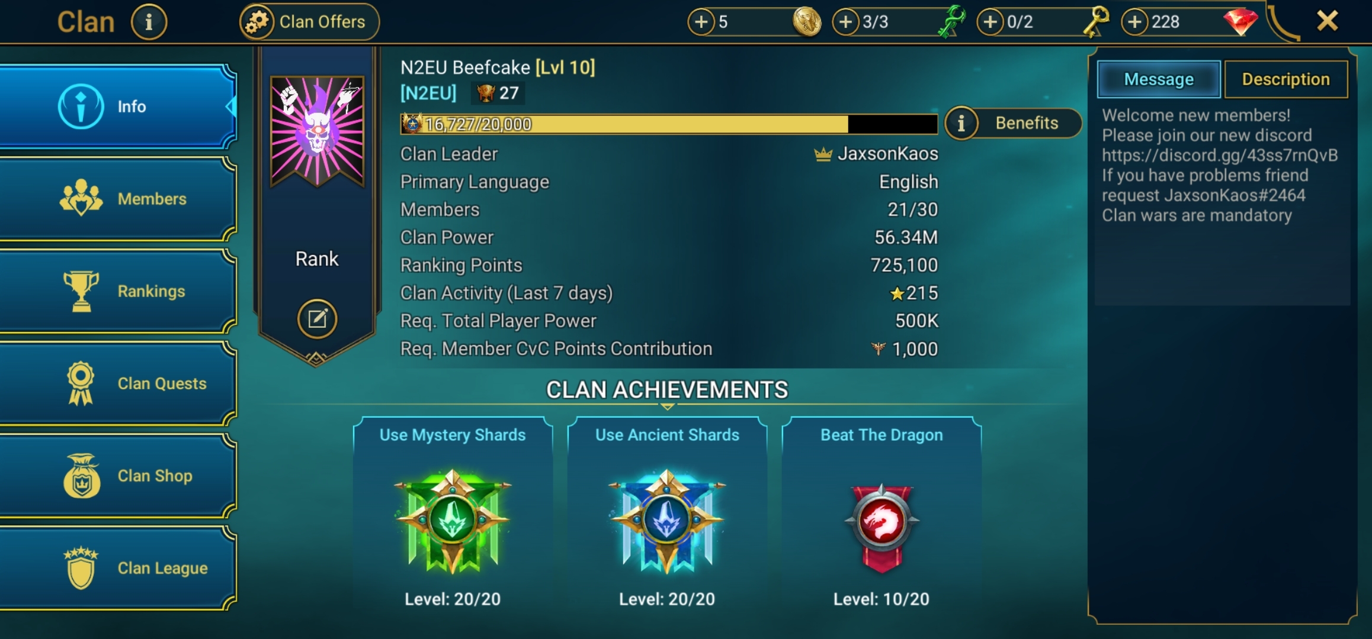
Task: Add golden keys with plus icon
Action: click(x=990, y=22)
